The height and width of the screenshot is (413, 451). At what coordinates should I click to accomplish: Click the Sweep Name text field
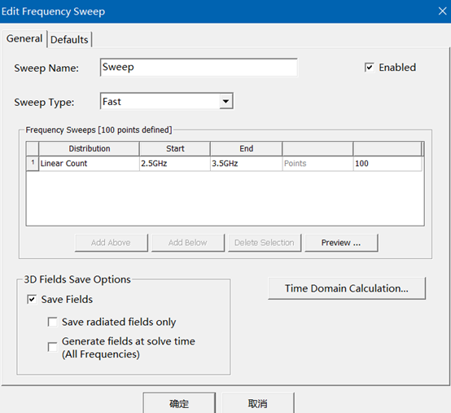click(x=199, y=68)
